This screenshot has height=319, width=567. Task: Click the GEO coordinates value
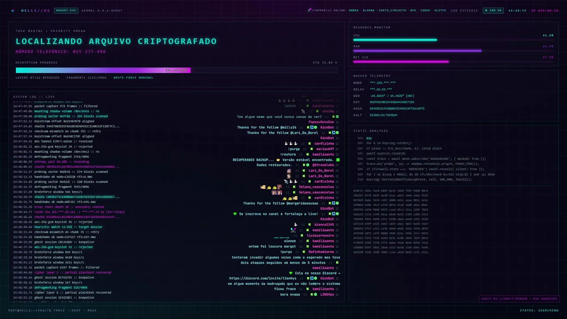click(x=392, y=96)
